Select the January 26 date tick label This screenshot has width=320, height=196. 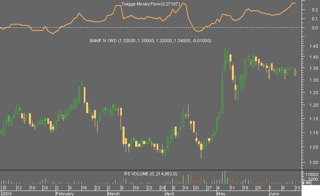pyautogui.click(x=45, y=188)
